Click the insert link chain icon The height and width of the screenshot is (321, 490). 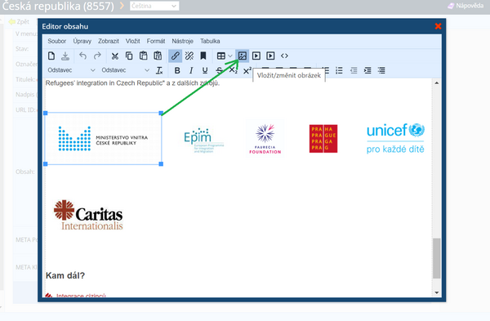pos(175,56)
